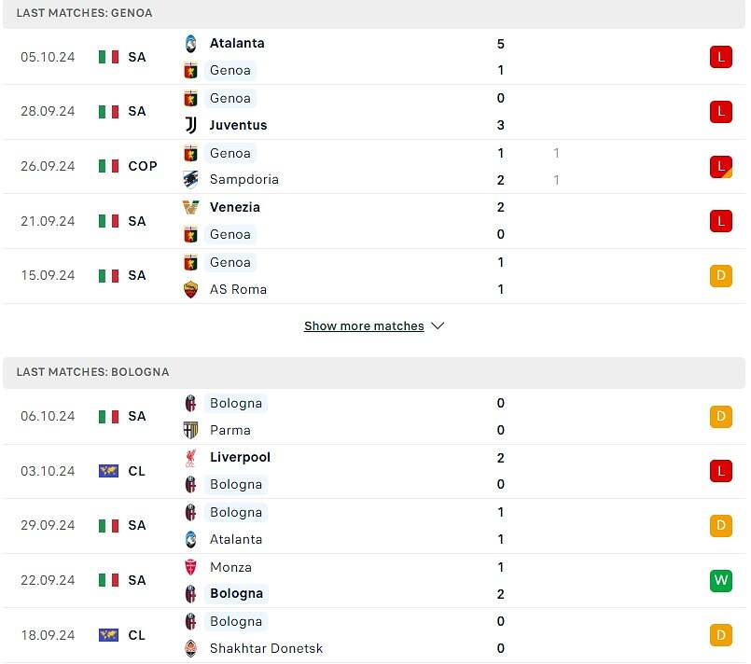The height and width of the screenshot is (664, 751).
Task: Click the AS Roma crest icon
Action: coord(191,289)
